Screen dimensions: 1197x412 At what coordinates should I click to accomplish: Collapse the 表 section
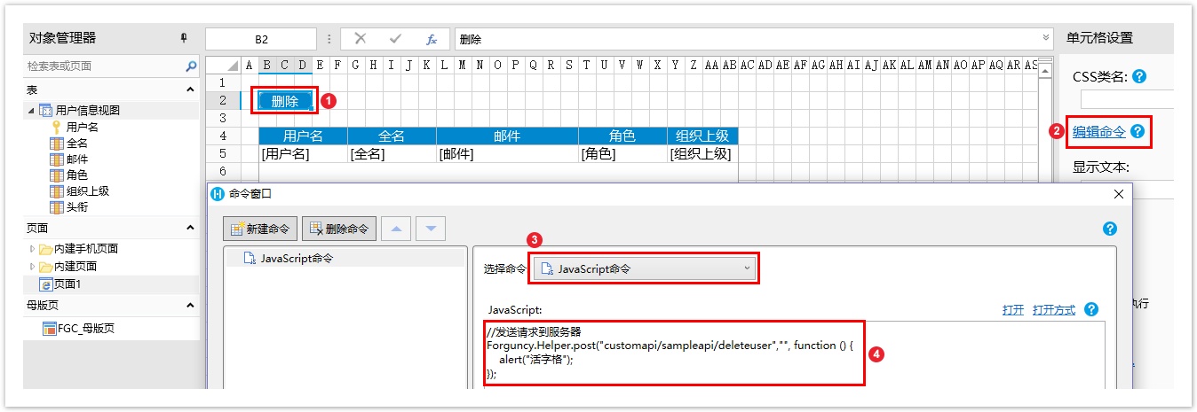(x=190, y=90)
